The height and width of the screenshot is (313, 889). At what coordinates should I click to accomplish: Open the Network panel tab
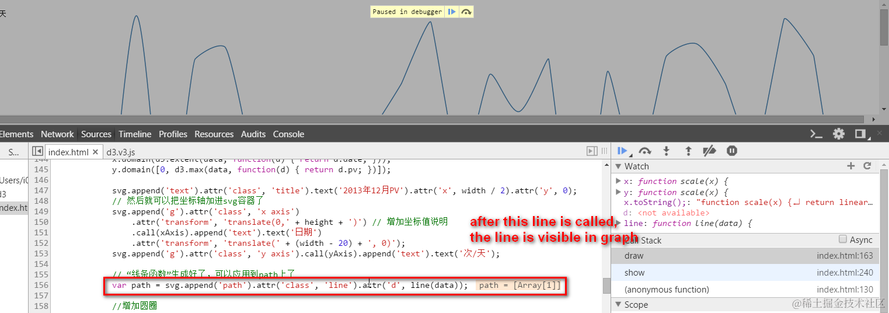[x=57, y=134]
